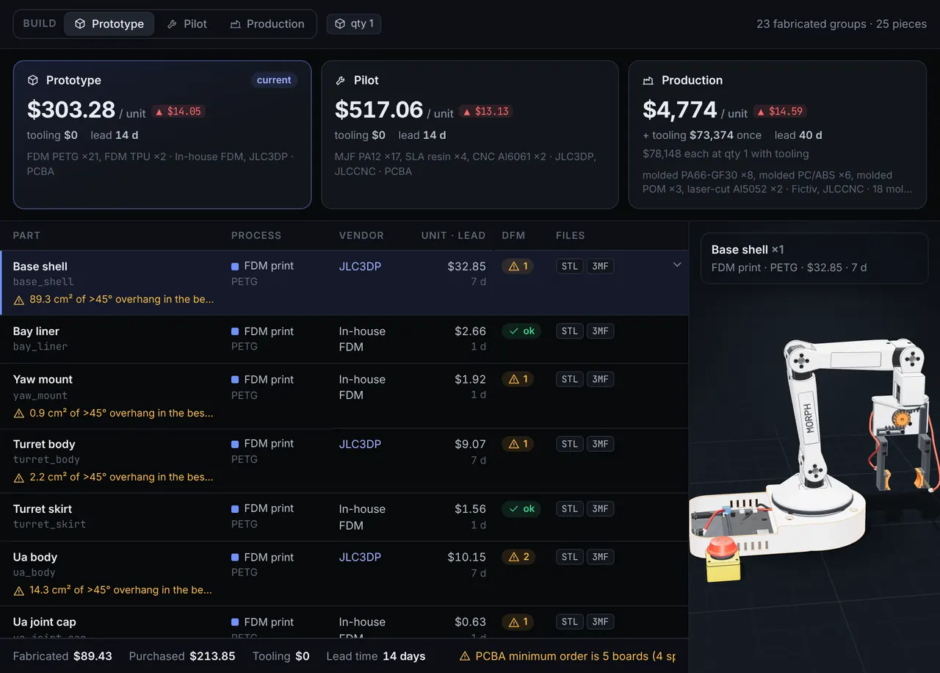Click the factory icon on the Production card
This screenshot has width=940, height=673.
648,80
